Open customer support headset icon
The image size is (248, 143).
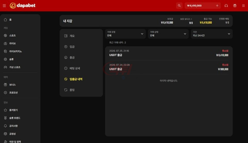tap(226, 5)
